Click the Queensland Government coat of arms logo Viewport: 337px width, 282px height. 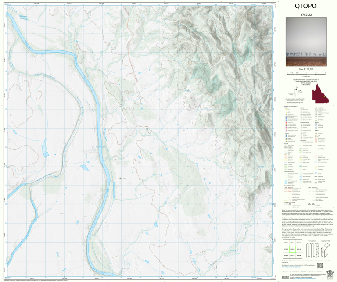(330, 275)
